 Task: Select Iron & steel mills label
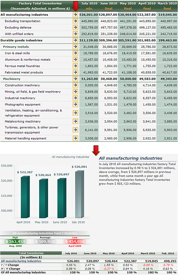point(17,53)
